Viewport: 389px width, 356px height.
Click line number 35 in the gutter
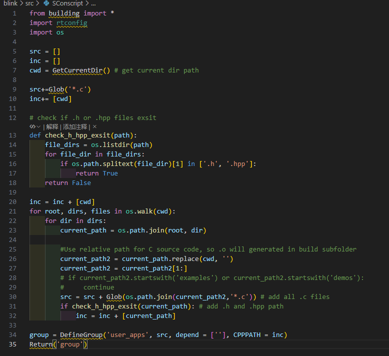coord(12,344)
